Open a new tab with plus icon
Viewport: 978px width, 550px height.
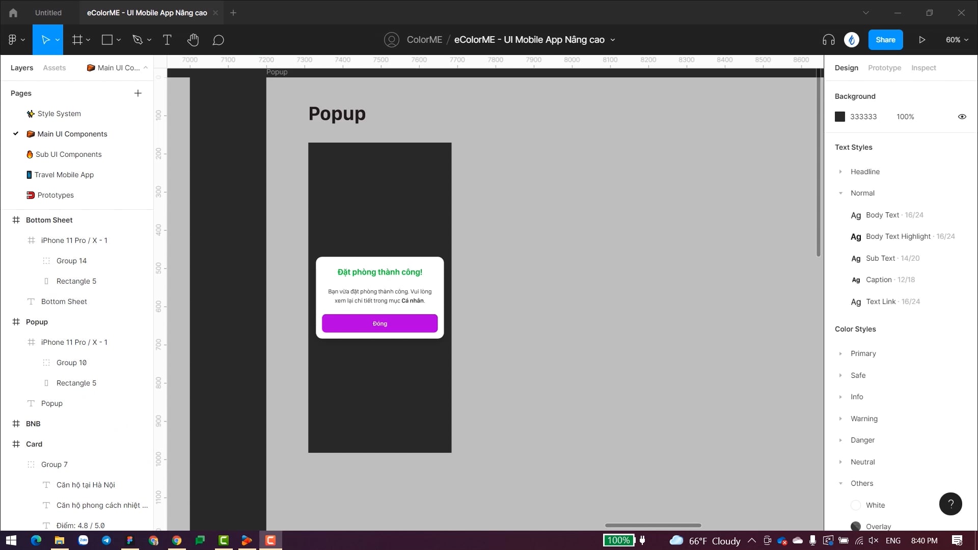click(x=233, y=13)
